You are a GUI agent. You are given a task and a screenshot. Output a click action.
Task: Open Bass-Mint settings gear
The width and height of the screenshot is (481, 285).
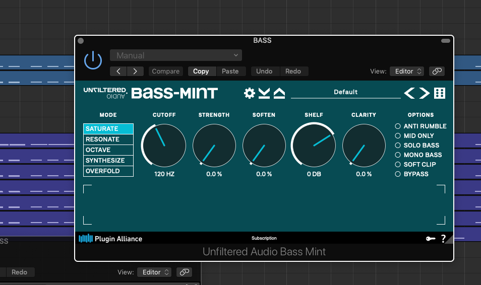point(250,93)
